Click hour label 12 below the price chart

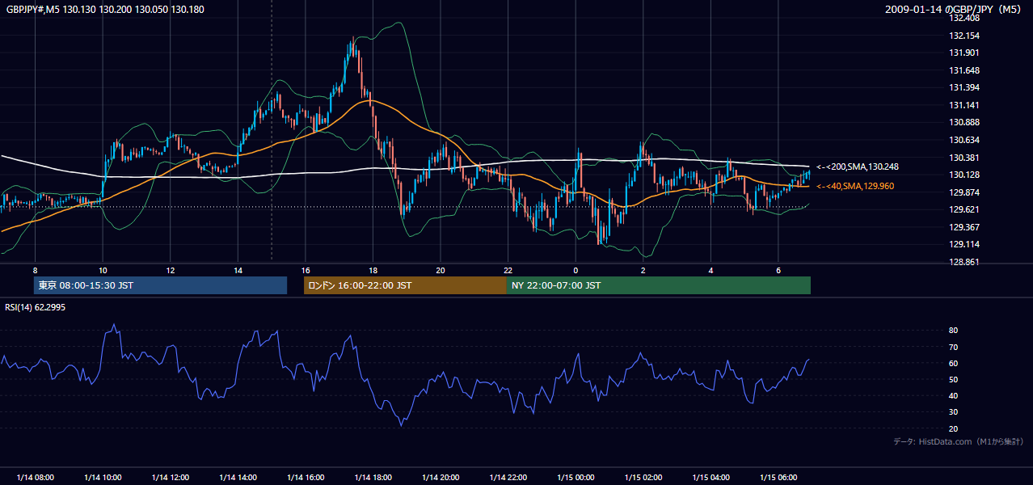coord(171,270)
